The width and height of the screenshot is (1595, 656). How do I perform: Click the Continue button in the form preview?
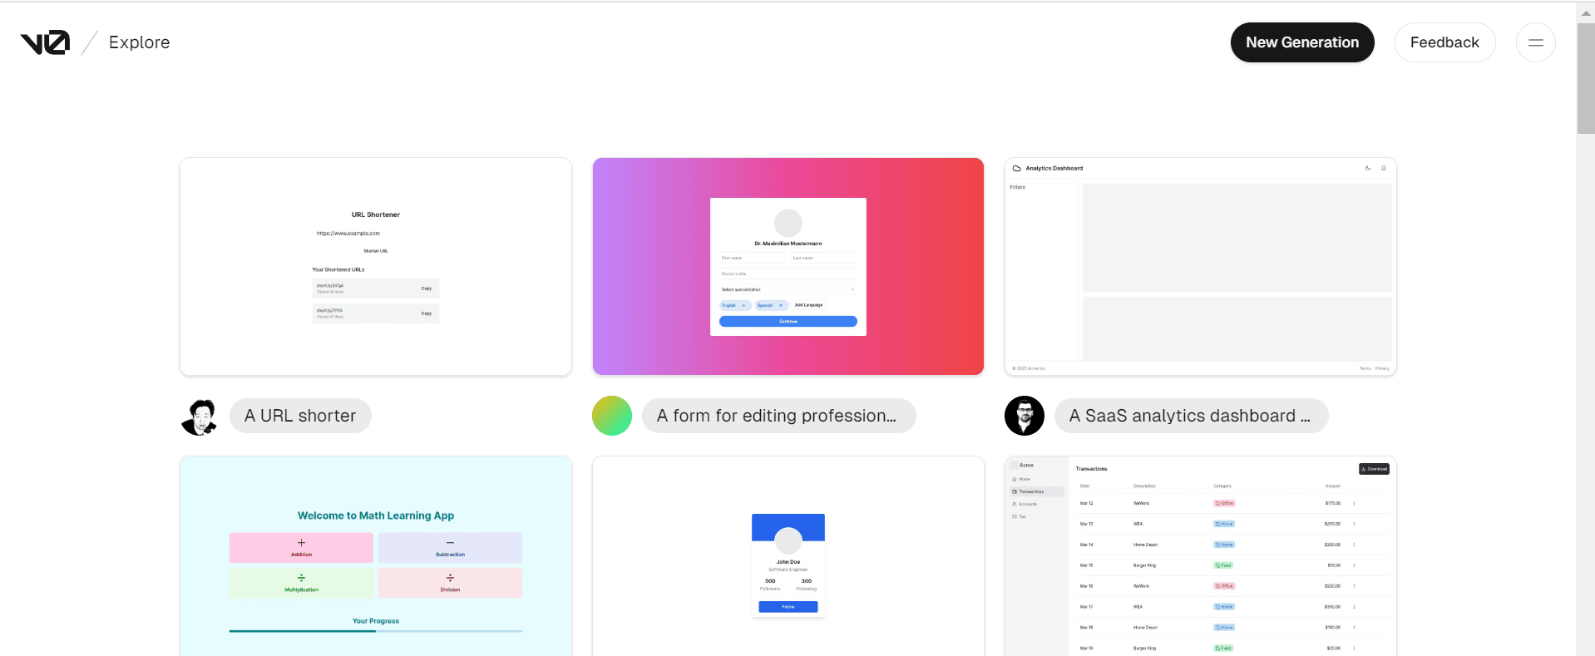(x=788, y=321)
